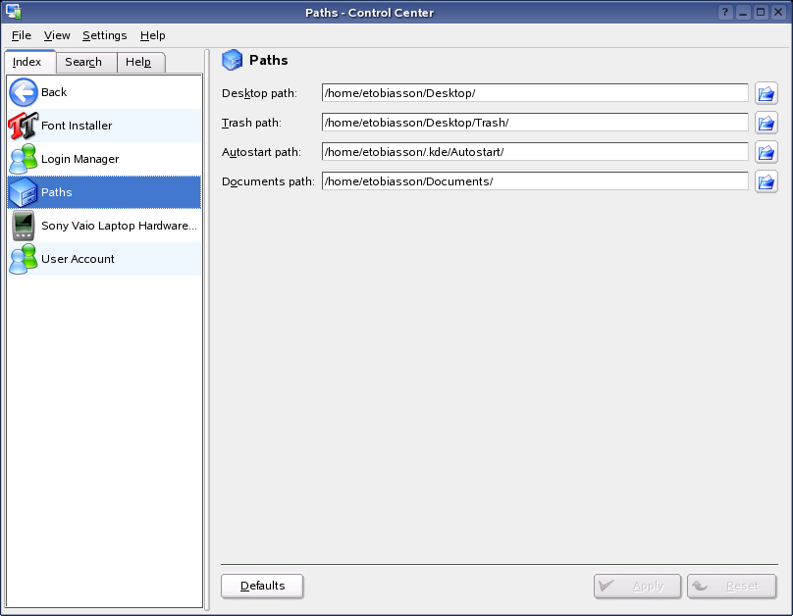The height and width of the screenshot is (616, 793).
Task: Select the Login Manager icon
Action: (x=23, y=159)
